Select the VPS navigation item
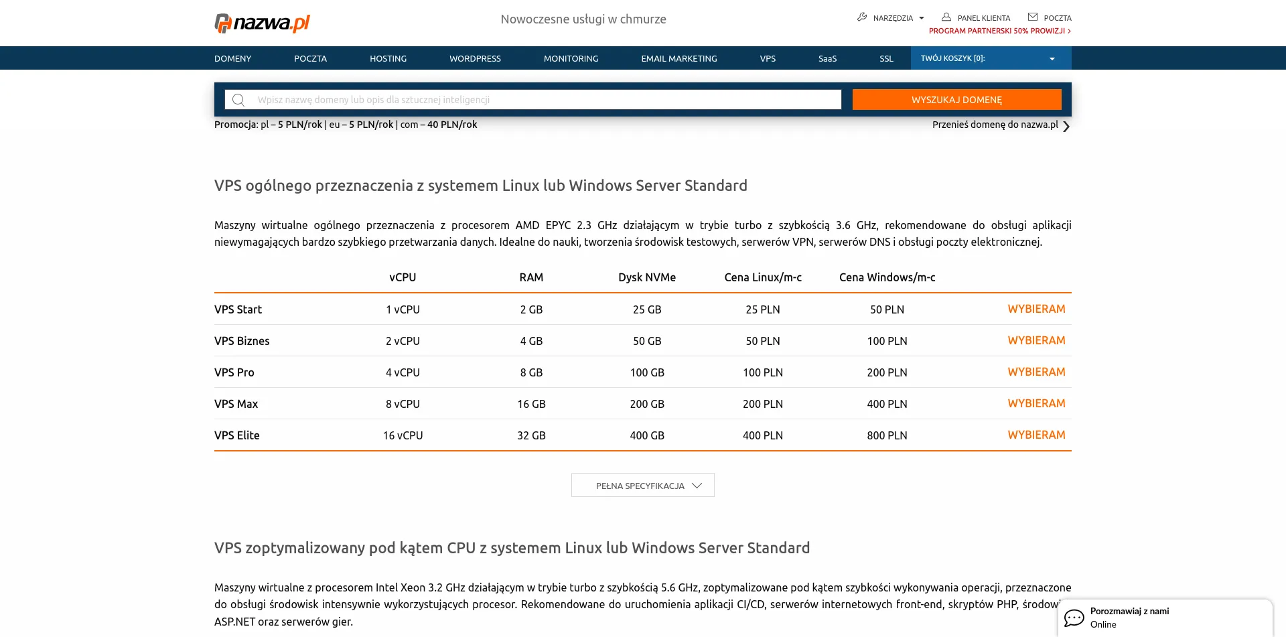 click(768, 58)
